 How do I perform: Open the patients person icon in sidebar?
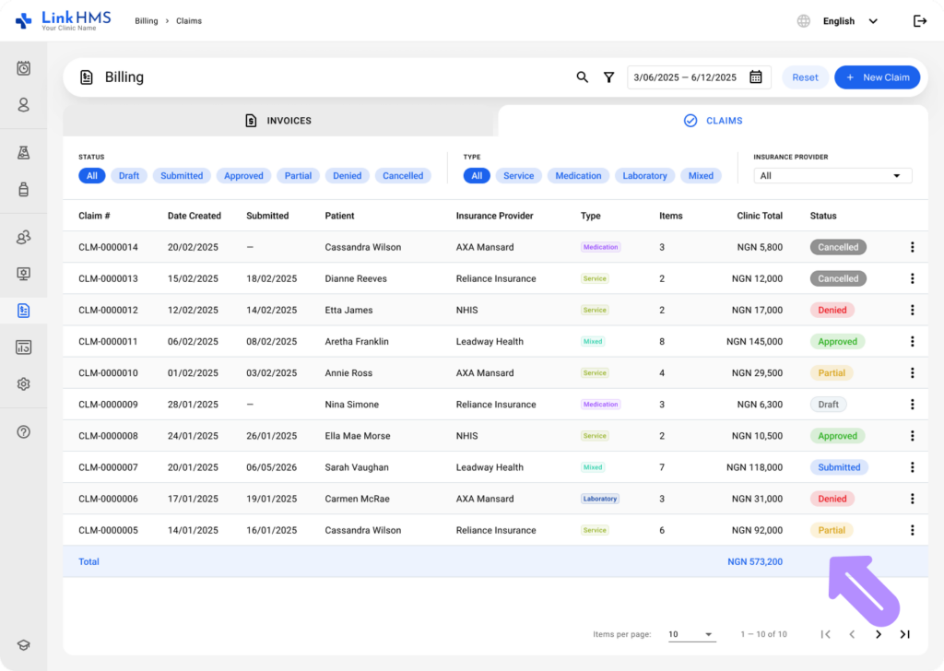(x=23, y=105)
